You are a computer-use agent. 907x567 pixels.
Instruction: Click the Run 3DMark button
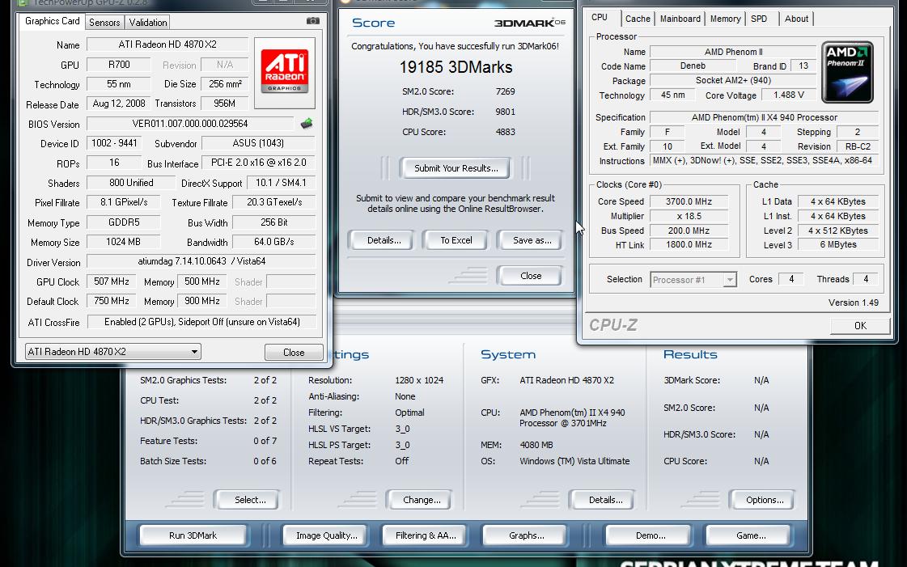[193, 535]
